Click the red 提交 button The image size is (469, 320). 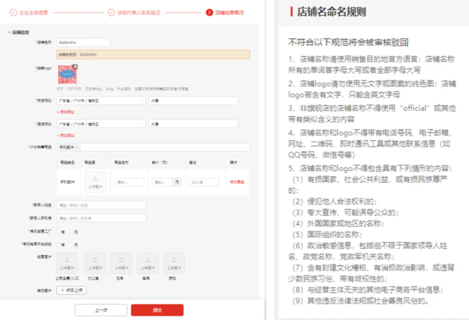click(x=157, y=310)
